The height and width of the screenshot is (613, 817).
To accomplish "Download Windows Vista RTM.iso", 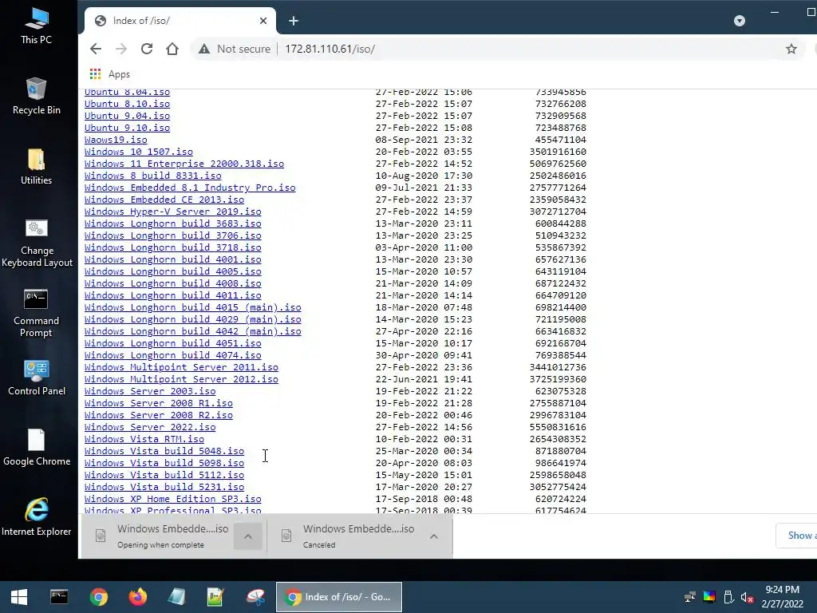I will pos(144,440).
